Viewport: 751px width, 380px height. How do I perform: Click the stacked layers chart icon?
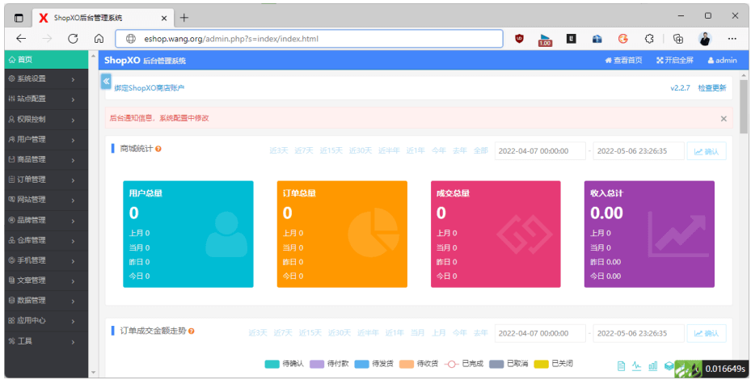(x=669, y=366)
